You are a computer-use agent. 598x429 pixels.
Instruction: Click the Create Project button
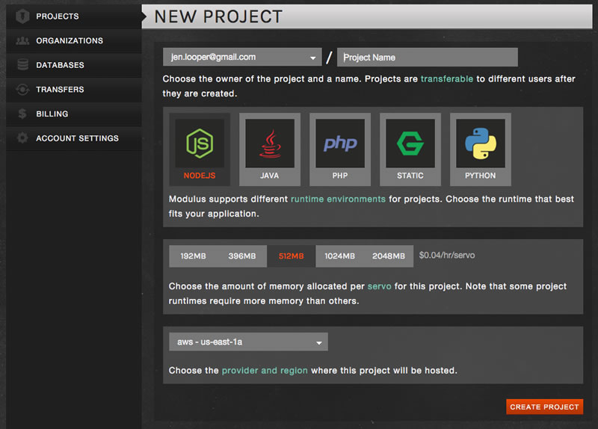pyautogui.click(x=545, y=407)
